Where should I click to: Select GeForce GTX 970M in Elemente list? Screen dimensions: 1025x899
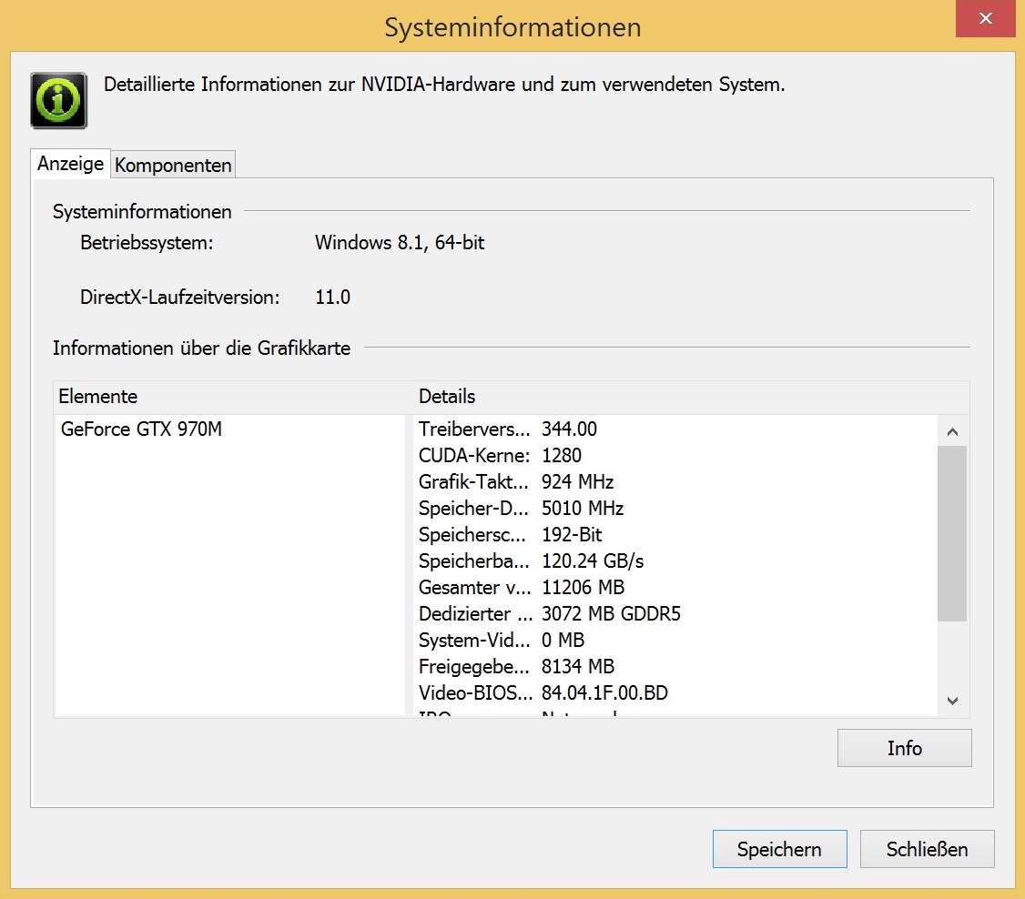[x=141, y=429]
